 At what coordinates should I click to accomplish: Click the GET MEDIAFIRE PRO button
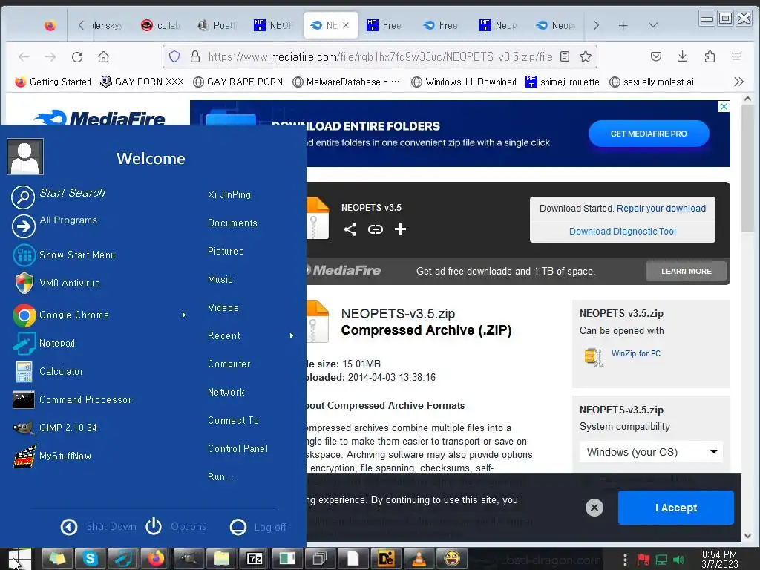649,134
